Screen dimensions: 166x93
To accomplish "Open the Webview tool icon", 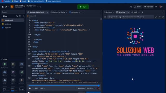I will (x=13, y=80).
